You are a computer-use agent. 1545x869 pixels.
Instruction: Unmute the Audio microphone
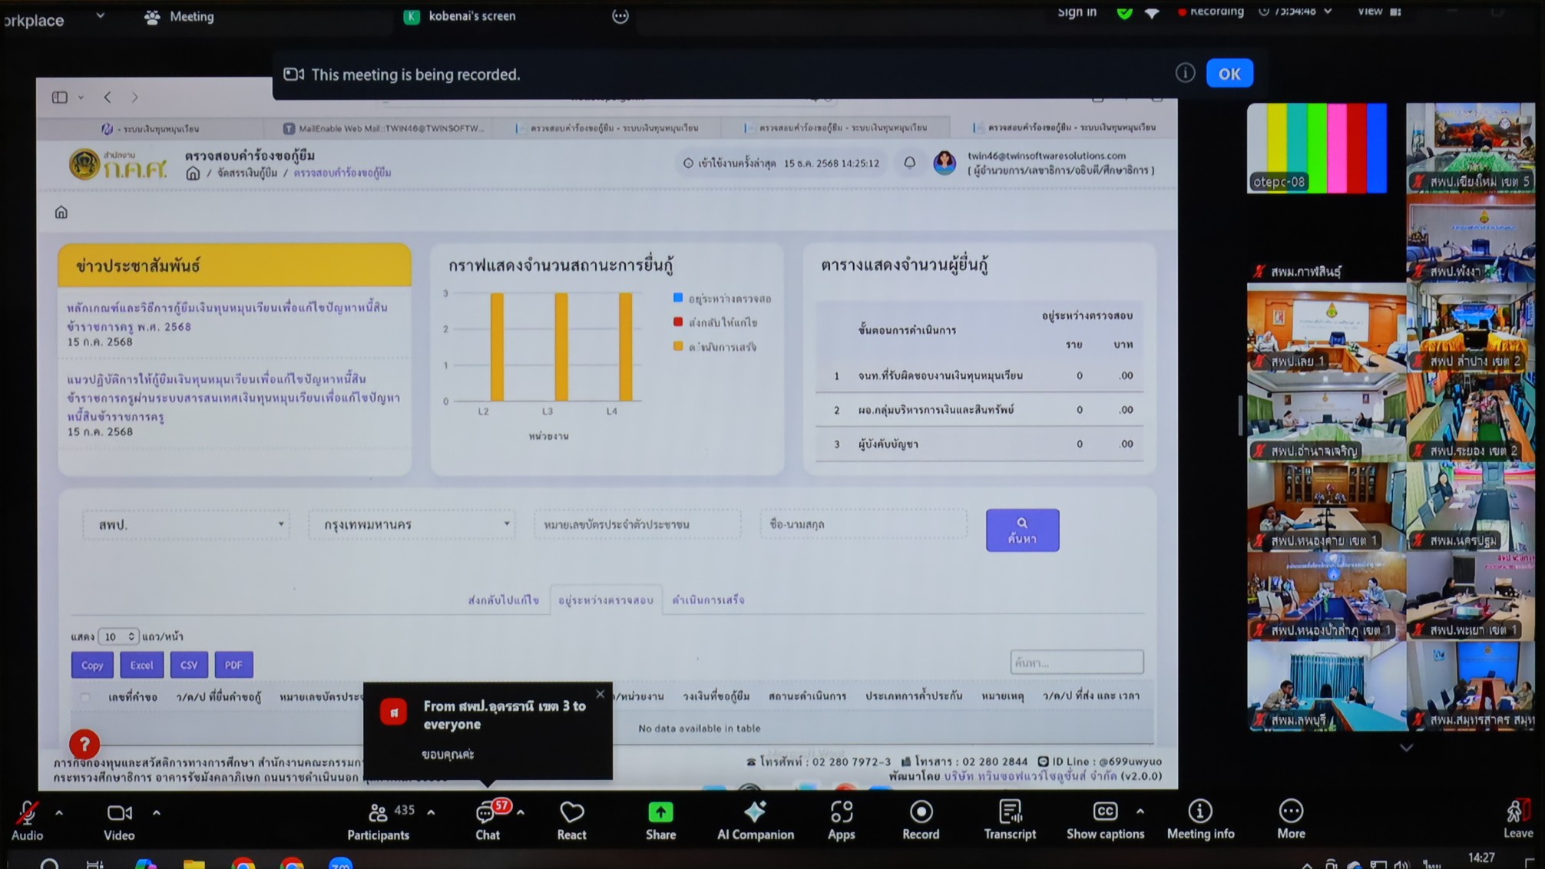point(27,812)
